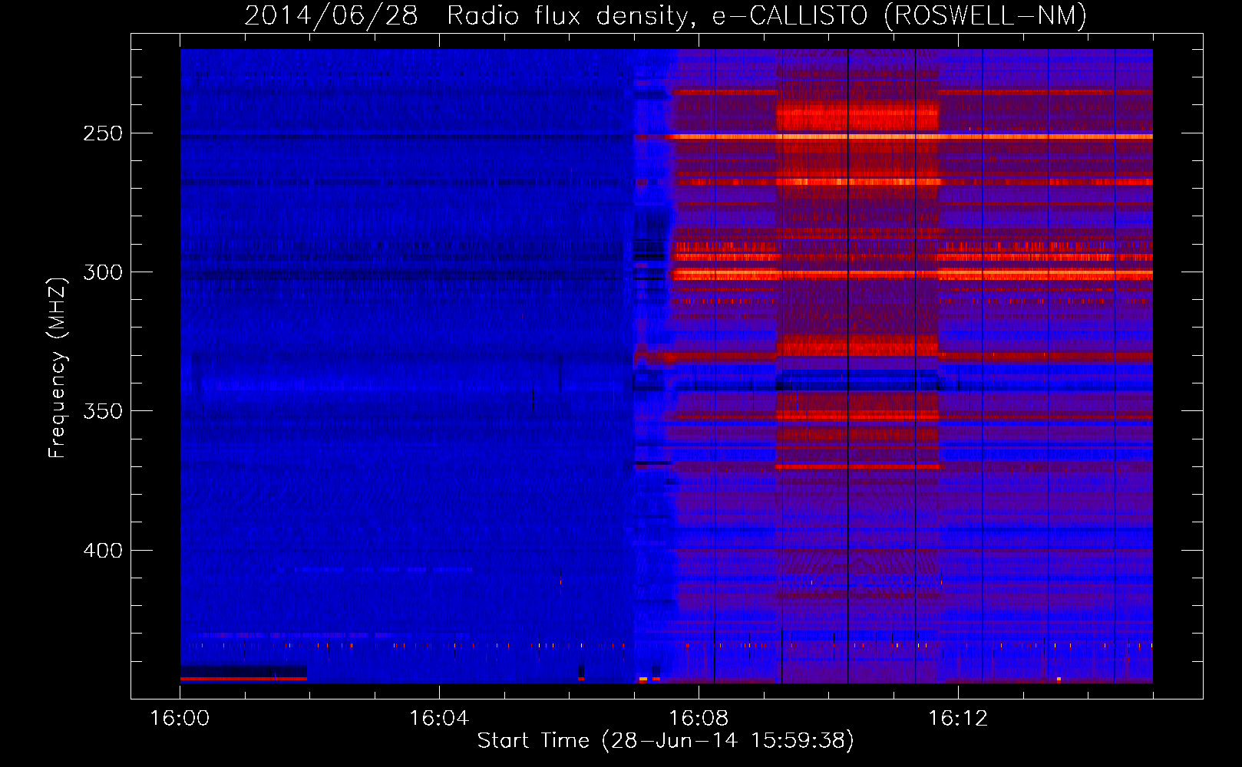Image resolution: width=1242 pixels, height=767 pixels.
Task: Click the 16:08 time tick label
Action: (x=699, y=719)
